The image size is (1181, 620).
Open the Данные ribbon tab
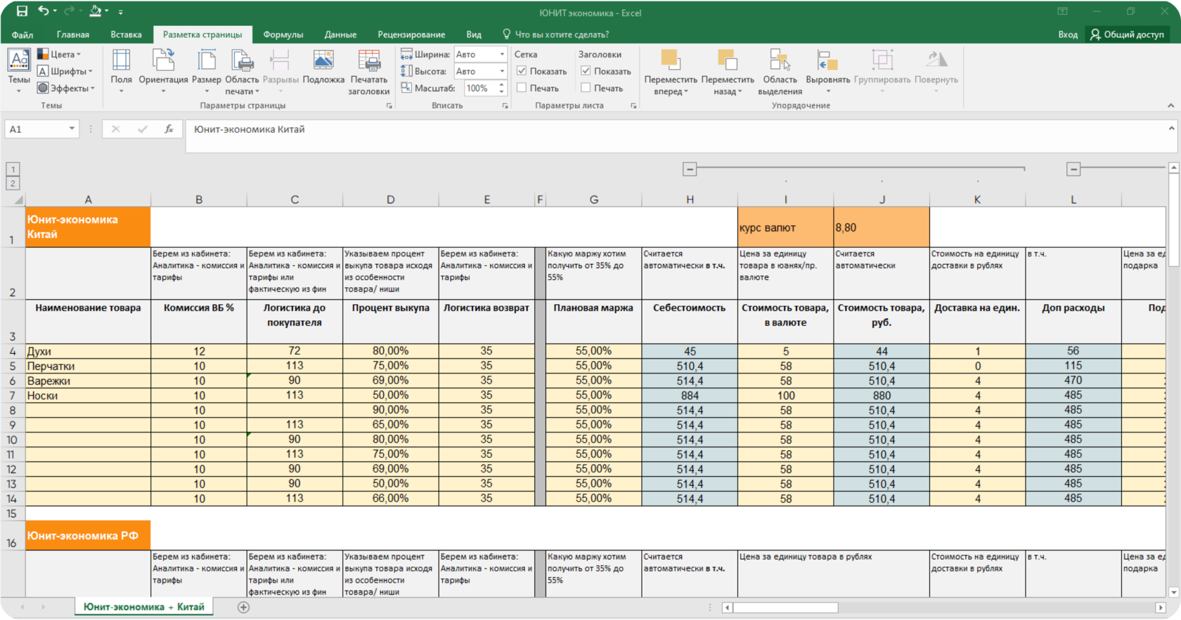pos(340,34)
